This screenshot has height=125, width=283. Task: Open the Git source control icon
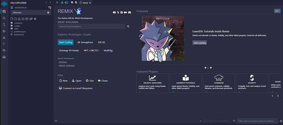tap(4, 44)
